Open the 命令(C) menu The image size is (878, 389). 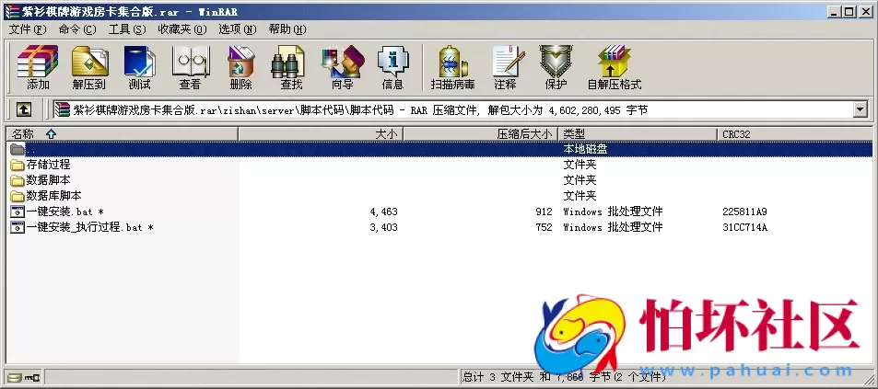pos(77,29)
